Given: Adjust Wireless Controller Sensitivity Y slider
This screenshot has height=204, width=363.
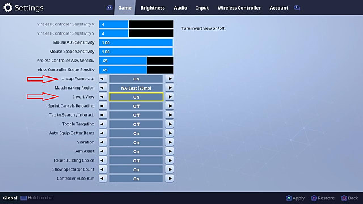Looking at the screenshot, I should (136, 33).
